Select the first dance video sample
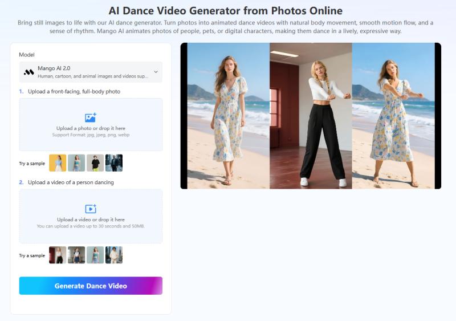456x321 pixels. tap(58, 255)
